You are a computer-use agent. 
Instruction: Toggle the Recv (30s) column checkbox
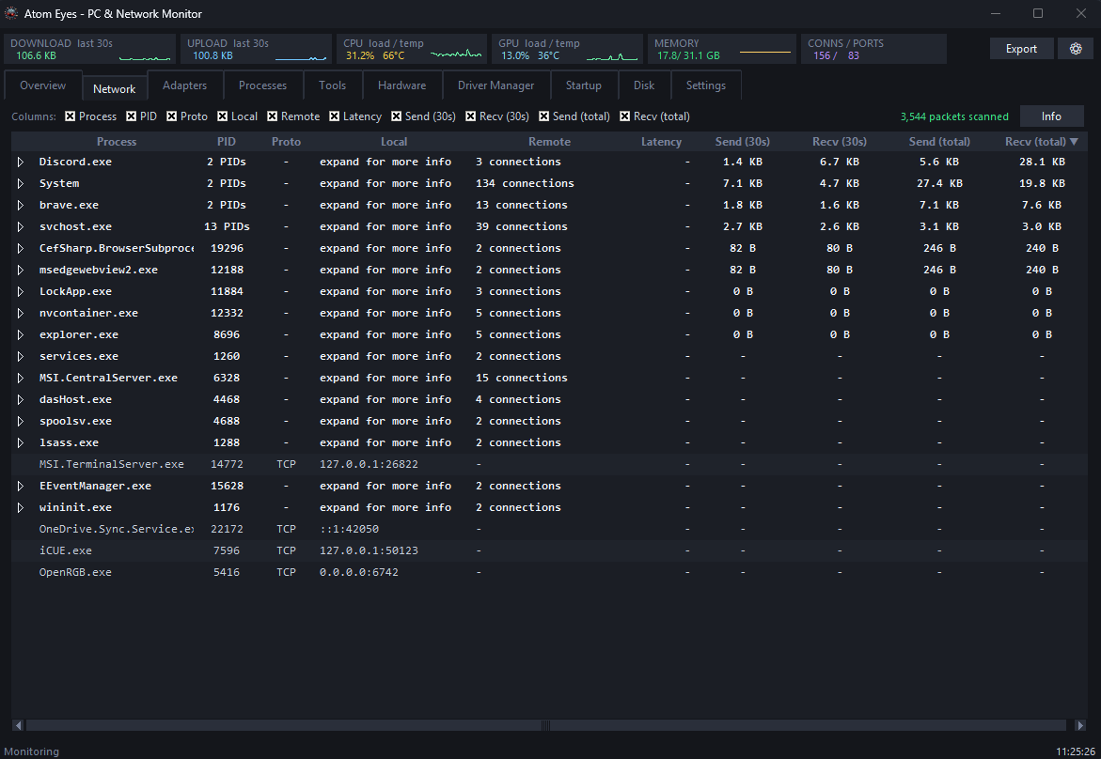(x=471, y=116)
